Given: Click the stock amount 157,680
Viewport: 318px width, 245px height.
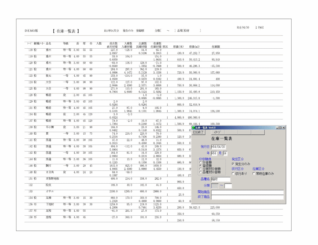Looking at the screenshot, I should click(215, 72).
